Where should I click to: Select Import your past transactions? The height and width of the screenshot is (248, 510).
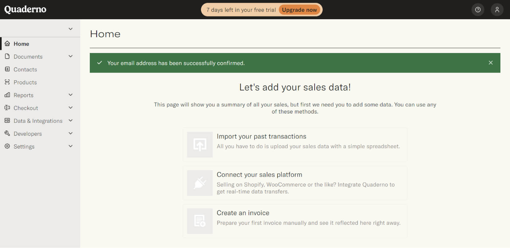(x=295, y=145)
